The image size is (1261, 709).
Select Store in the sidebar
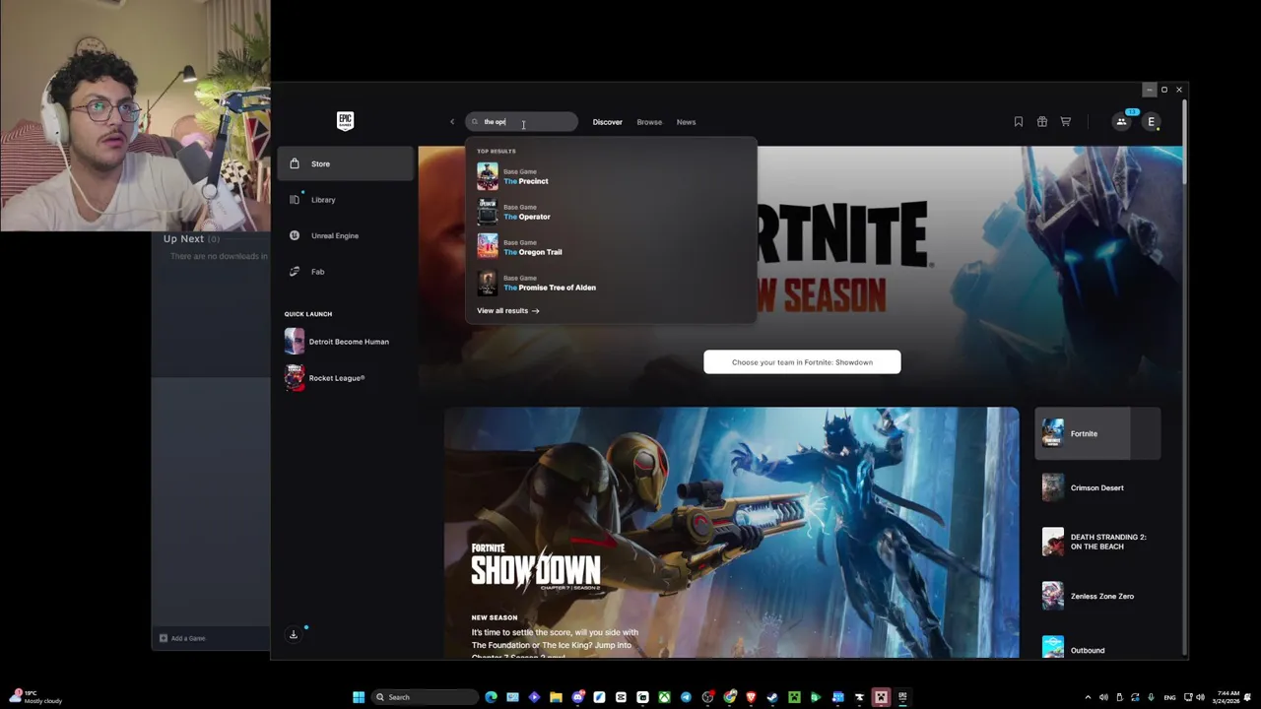click(346, 163)
